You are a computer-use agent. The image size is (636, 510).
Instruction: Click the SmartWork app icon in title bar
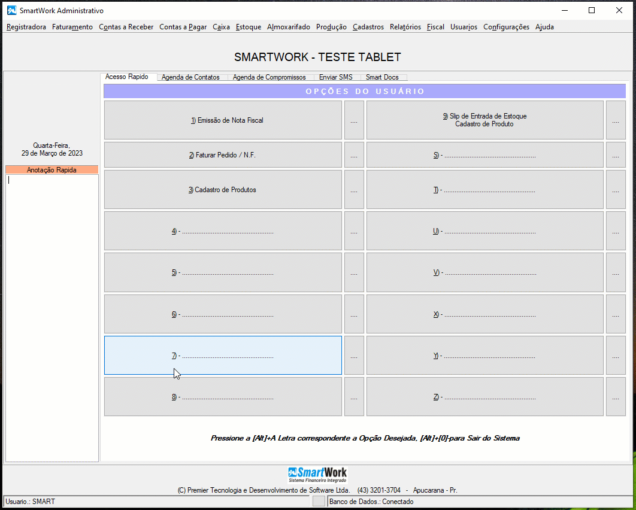coord(12,10)
